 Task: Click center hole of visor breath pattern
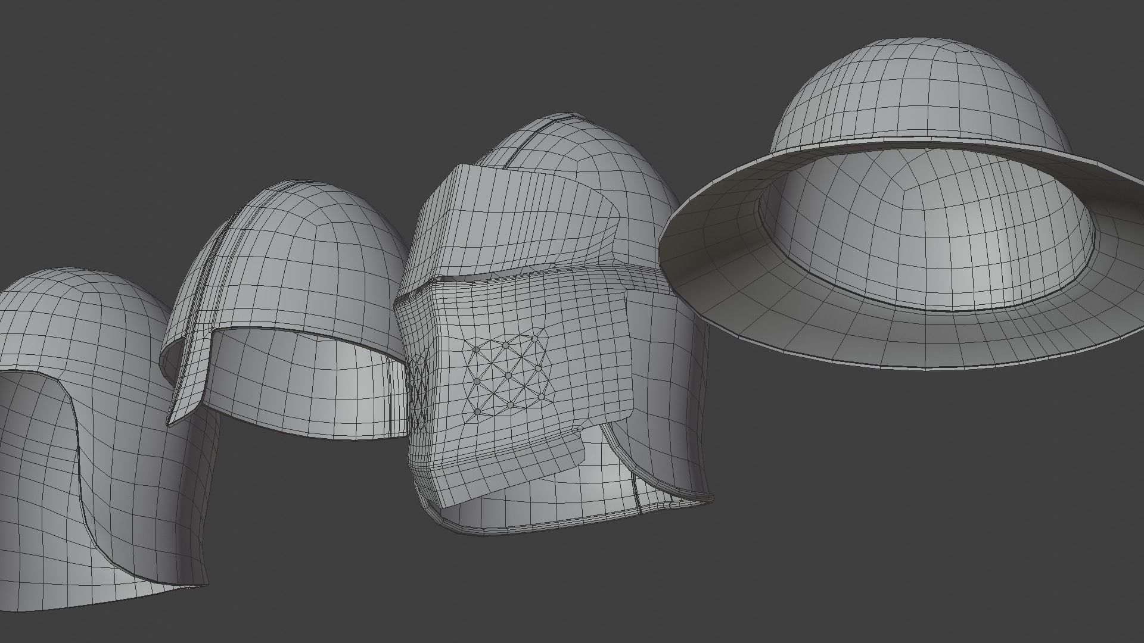(x=508, y=375)
